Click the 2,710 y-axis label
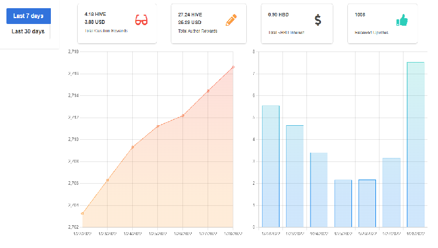This screenshot has width=438, height=248. pyautogui.click(x=73, y=139)
